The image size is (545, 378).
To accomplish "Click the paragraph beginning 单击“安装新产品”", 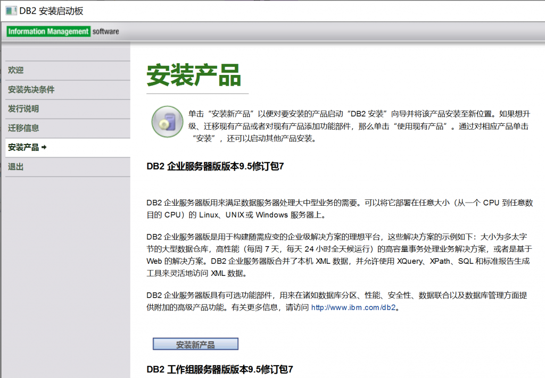I will [359, 127].
